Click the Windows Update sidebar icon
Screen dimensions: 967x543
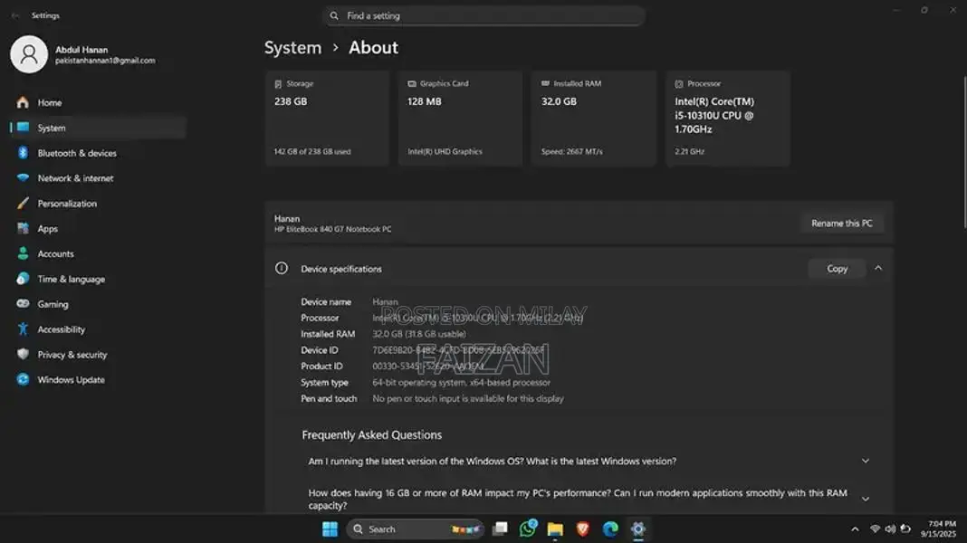[23, 380]
